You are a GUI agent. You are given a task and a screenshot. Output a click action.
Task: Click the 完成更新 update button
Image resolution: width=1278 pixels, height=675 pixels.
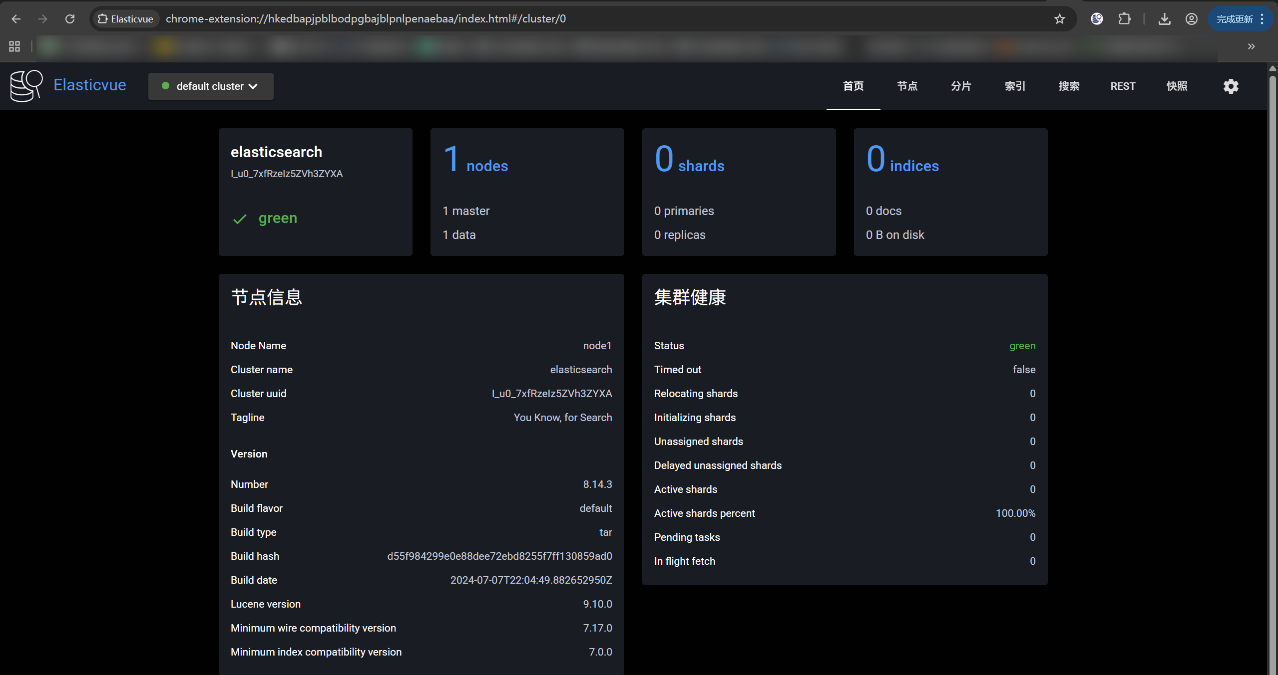tap(1234, 19)
